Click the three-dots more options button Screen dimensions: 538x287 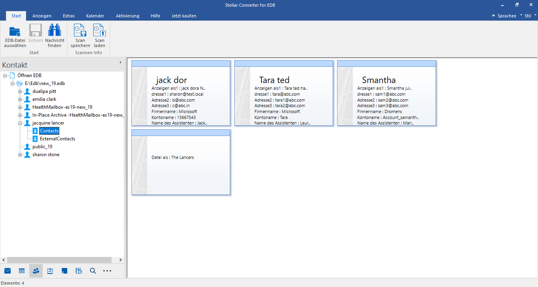(107, 271)
